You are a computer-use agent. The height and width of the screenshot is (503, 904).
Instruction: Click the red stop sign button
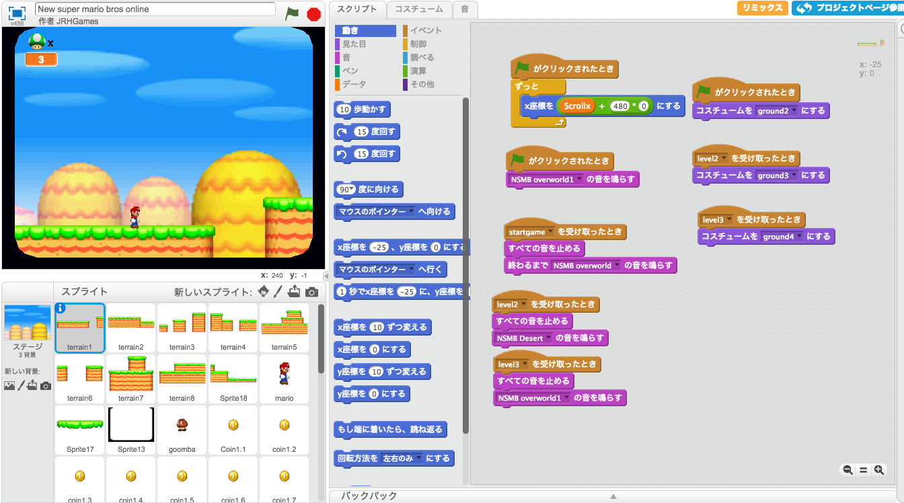(x=313, y=14)
